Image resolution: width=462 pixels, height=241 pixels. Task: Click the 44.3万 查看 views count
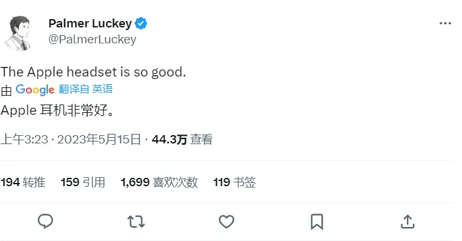(182, 140)
